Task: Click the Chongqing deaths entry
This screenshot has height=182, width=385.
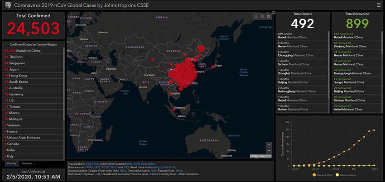Action: (x=302, y=53)
